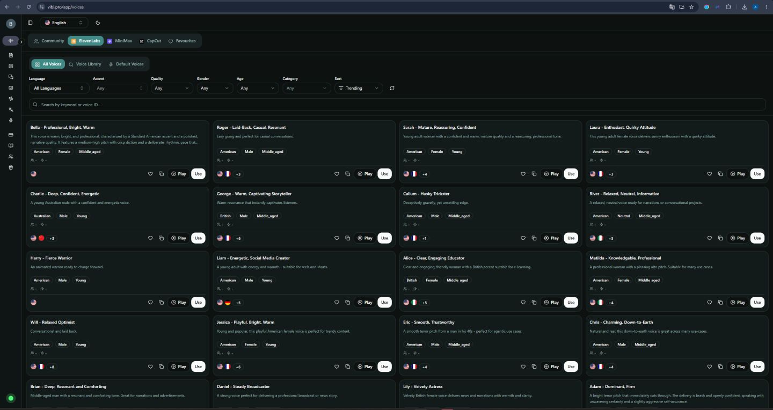Screen dimensions: 773x410
Task: Open the translate icon in sidebar
Action: pyautogui.click(x=11, y=109)
